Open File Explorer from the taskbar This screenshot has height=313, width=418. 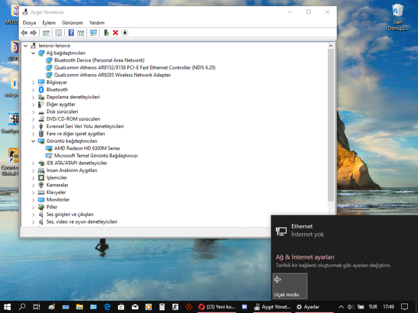tap(79, 307)
